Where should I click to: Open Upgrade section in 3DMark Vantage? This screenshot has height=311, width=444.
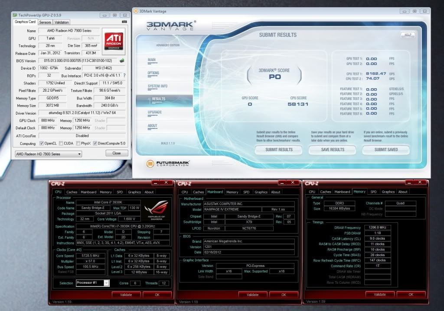tap(155, 112)
